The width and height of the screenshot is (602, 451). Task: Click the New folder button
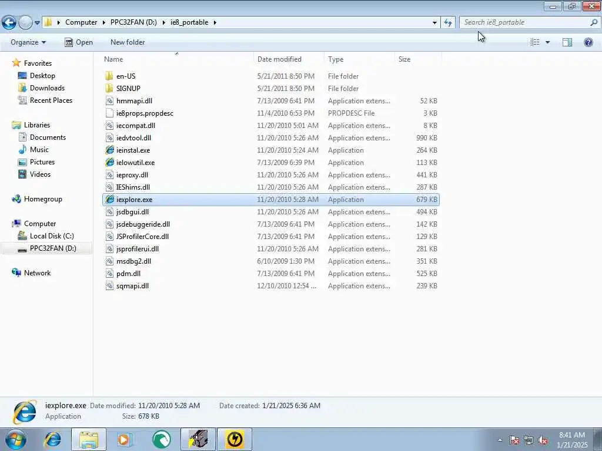128,42
